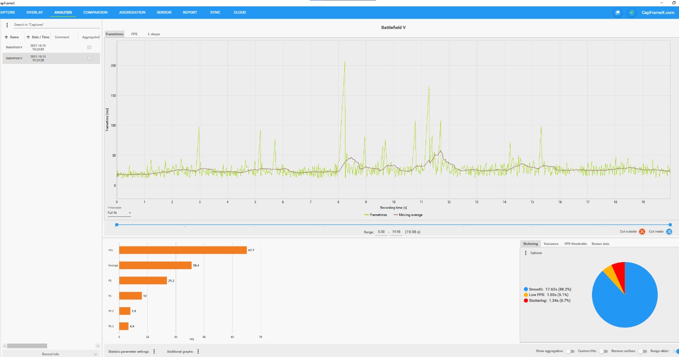Screen dimensions: 679x357
Task: Click the range slider left handle
Action: (117, 225)
